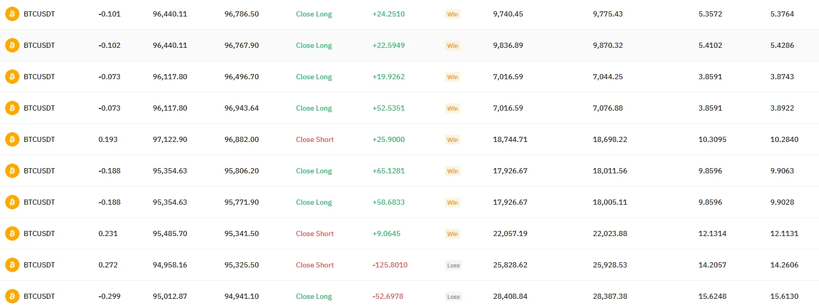Click the +24.2510 profit value

pos(388,14)
